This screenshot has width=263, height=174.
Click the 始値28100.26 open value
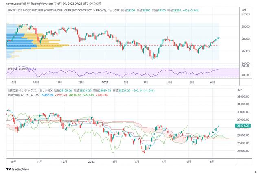click(63, 91)
